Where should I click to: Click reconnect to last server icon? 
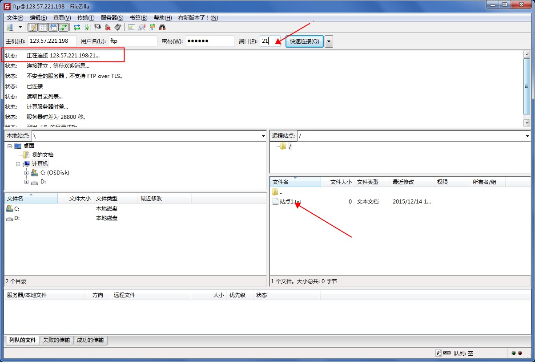(x=118, y=27)
